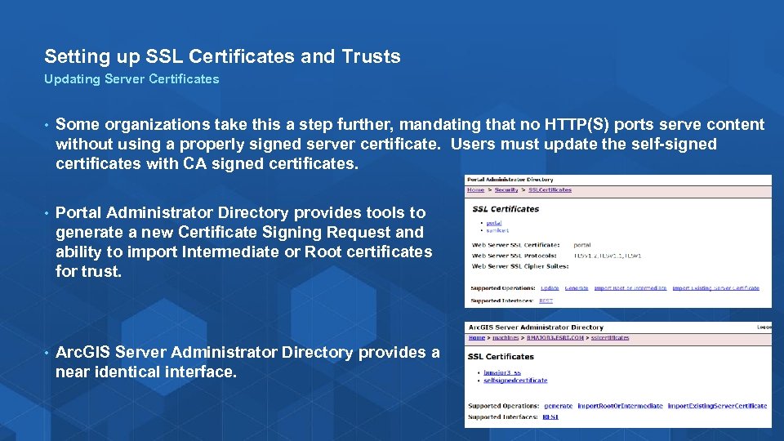Select 'Supported Operations:' label in Portal directory
The height and width of the screenshot is (441, 784).
tap(503, 288)
